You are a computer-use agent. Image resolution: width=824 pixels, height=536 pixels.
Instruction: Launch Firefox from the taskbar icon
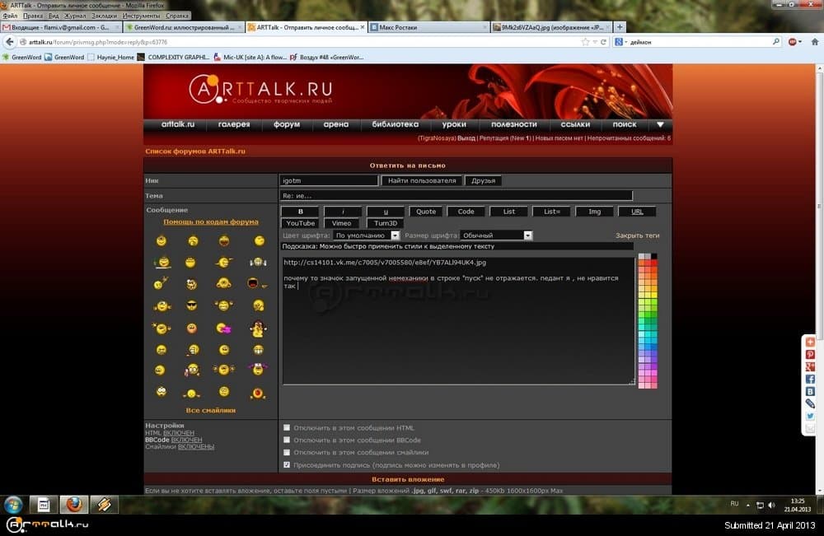[x=73, y=504]
